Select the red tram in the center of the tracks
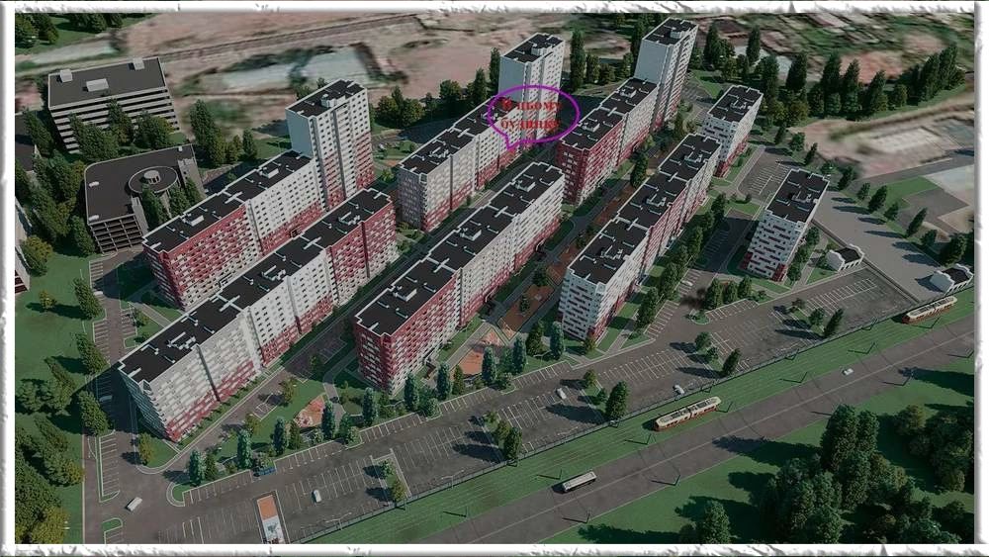This screenshot has height=557, width=989. [687, 413]
